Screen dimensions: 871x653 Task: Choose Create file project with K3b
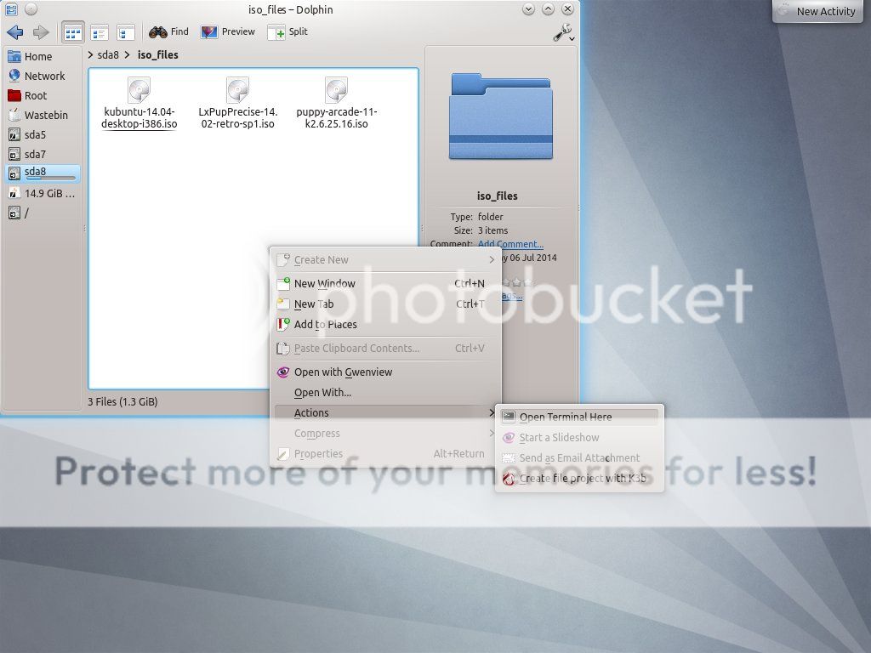tap(579, 479)
